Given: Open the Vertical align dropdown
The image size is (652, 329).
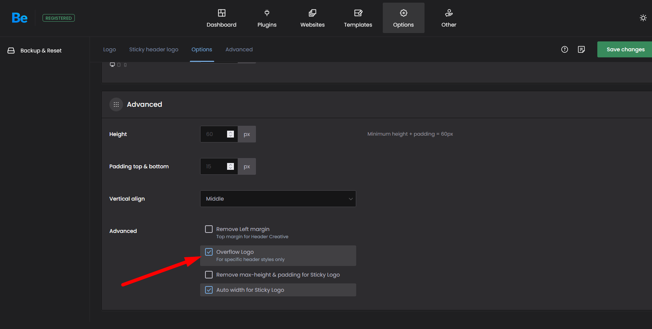Looking at the screenshot, I should pos(278,199).
